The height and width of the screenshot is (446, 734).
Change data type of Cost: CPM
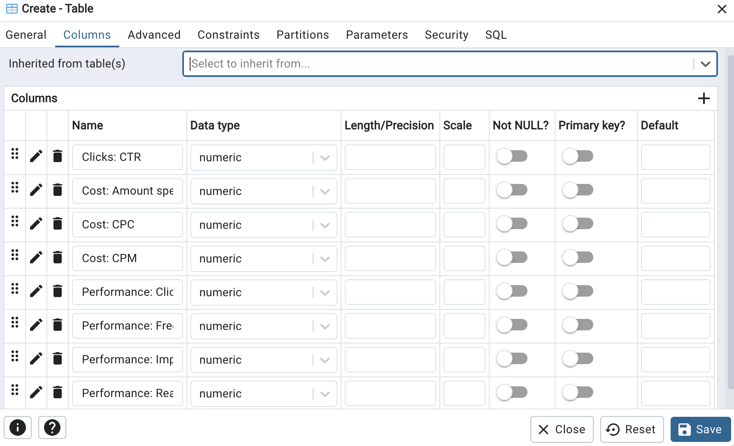click(x=264, y=258)
